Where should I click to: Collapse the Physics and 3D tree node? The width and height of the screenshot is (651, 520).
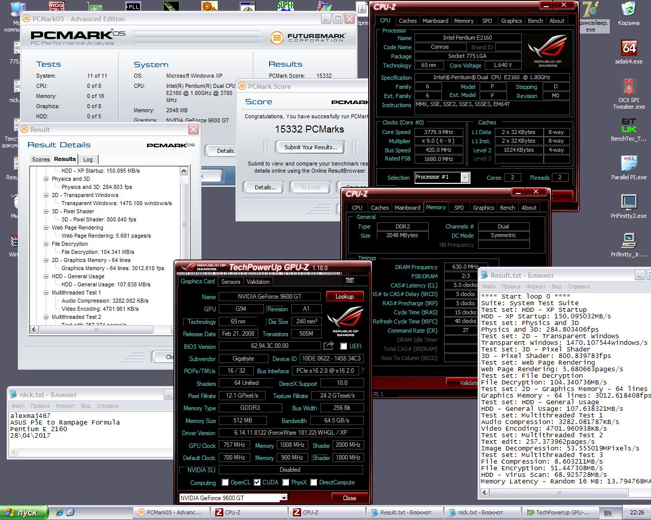coord(46,179)
